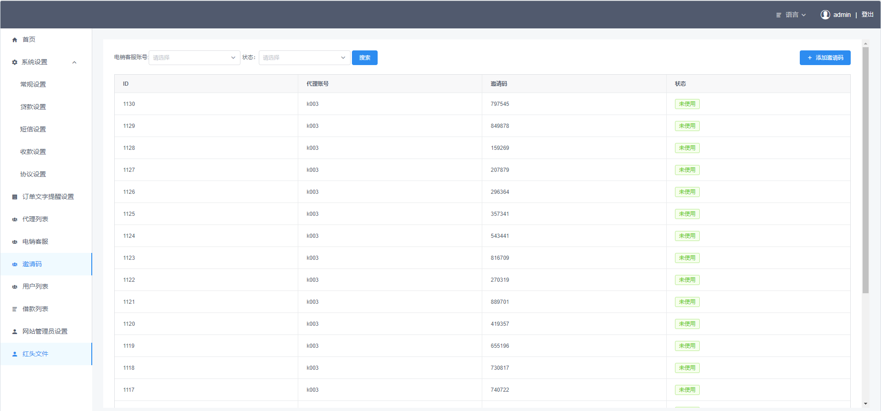Screen dimensions: 881x411
Task: Click the group icon beside 电销客服
Action: (15, 242)
